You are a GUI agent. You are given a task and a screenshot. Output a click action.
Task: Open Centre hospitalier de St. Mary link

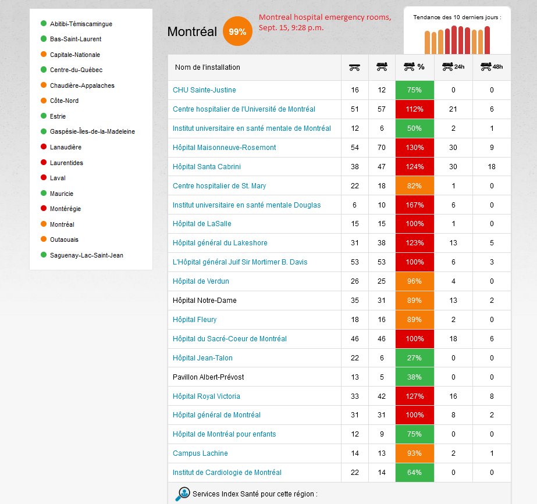coord(219,186)
